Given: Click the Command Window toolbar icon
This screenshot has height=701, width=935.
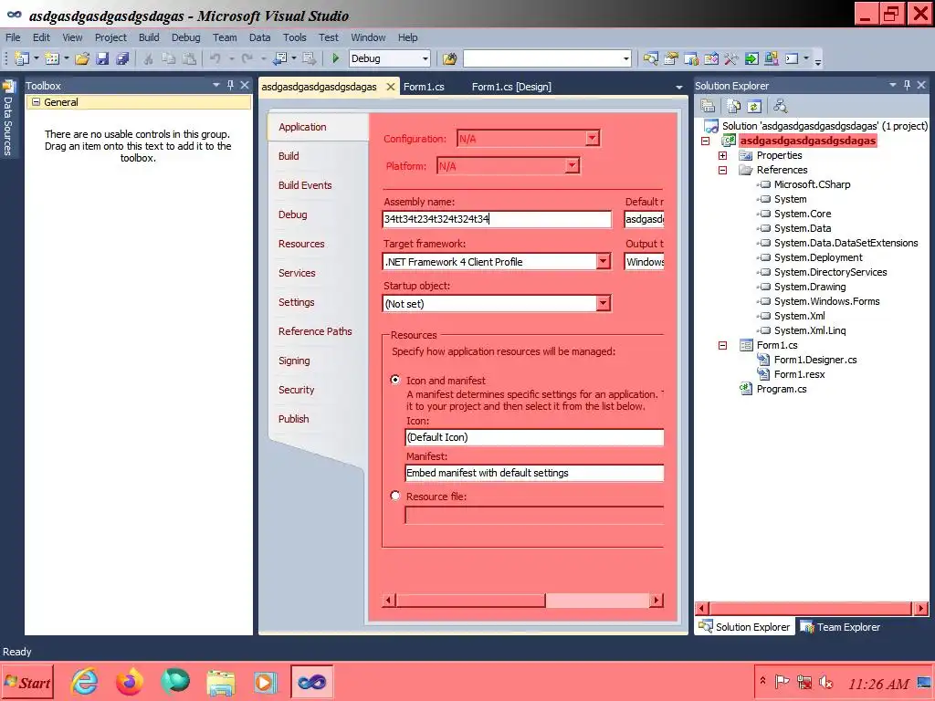Looking at the screenshot, I should [x=792, y=58].
